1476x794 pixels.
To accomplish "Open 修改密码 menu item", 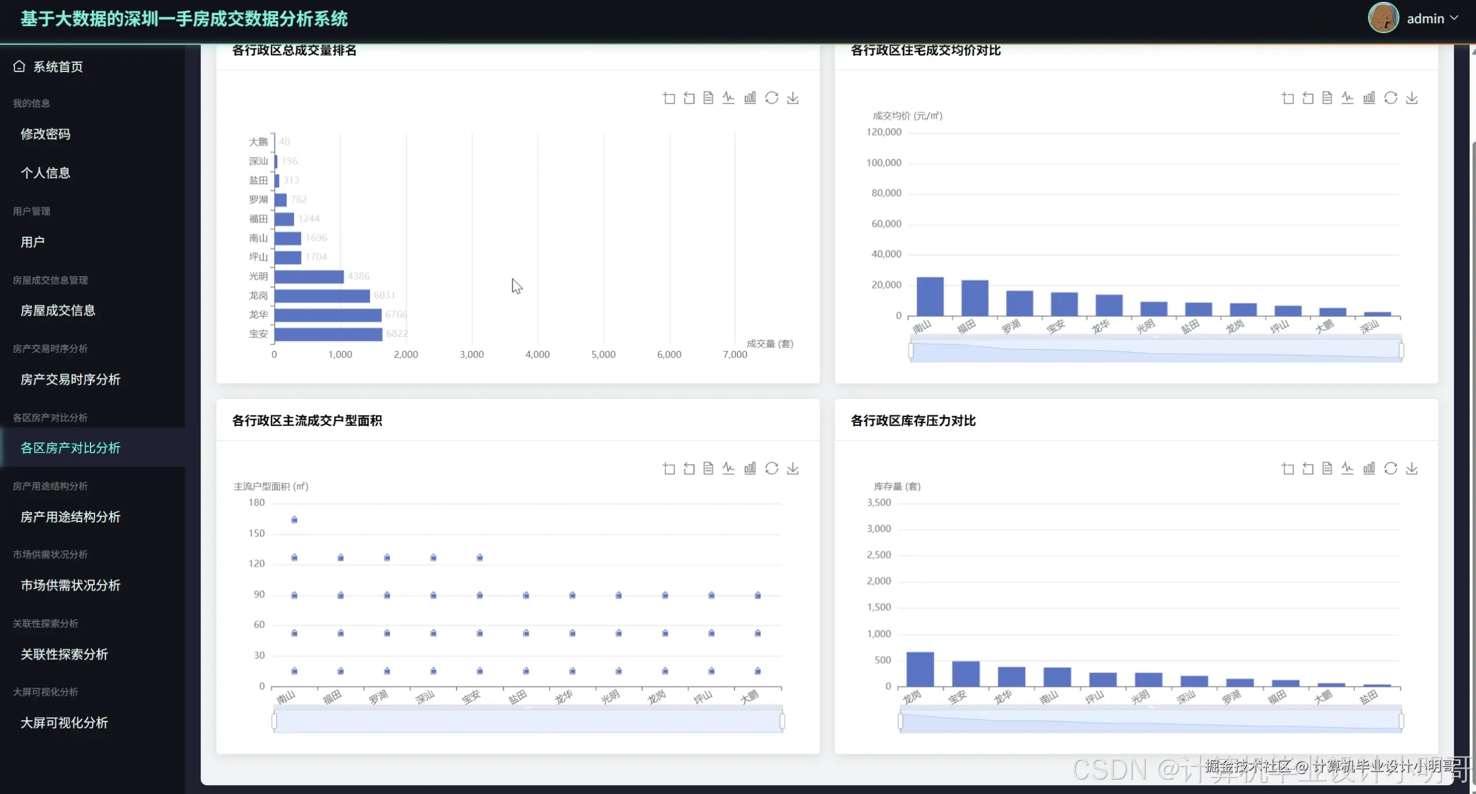I will (46, 134).
